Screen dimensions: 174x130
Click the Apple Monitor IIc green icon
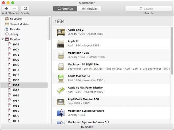click(61, 78)
